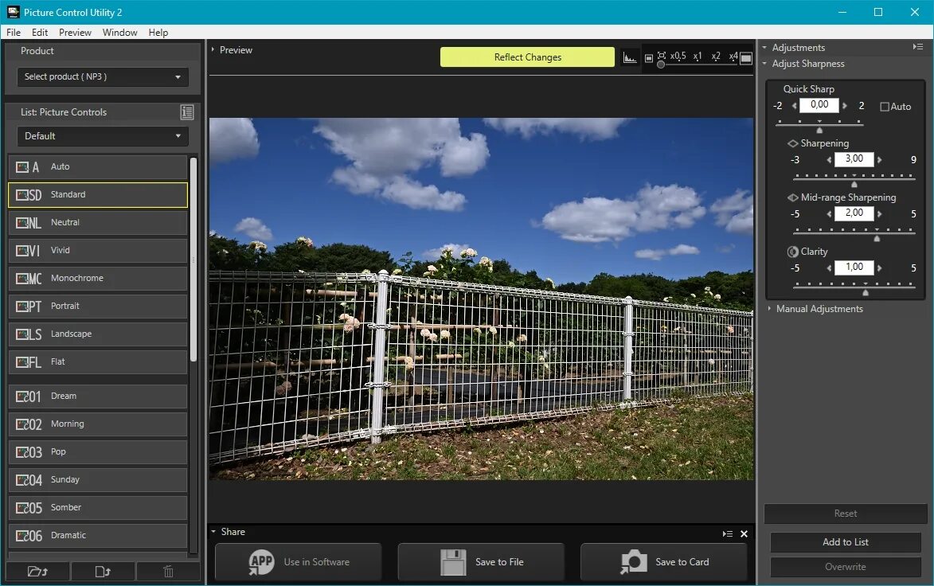
Task: Decrease Mid-range Sharpening with left arrow
Action: (x=829, y=214)
